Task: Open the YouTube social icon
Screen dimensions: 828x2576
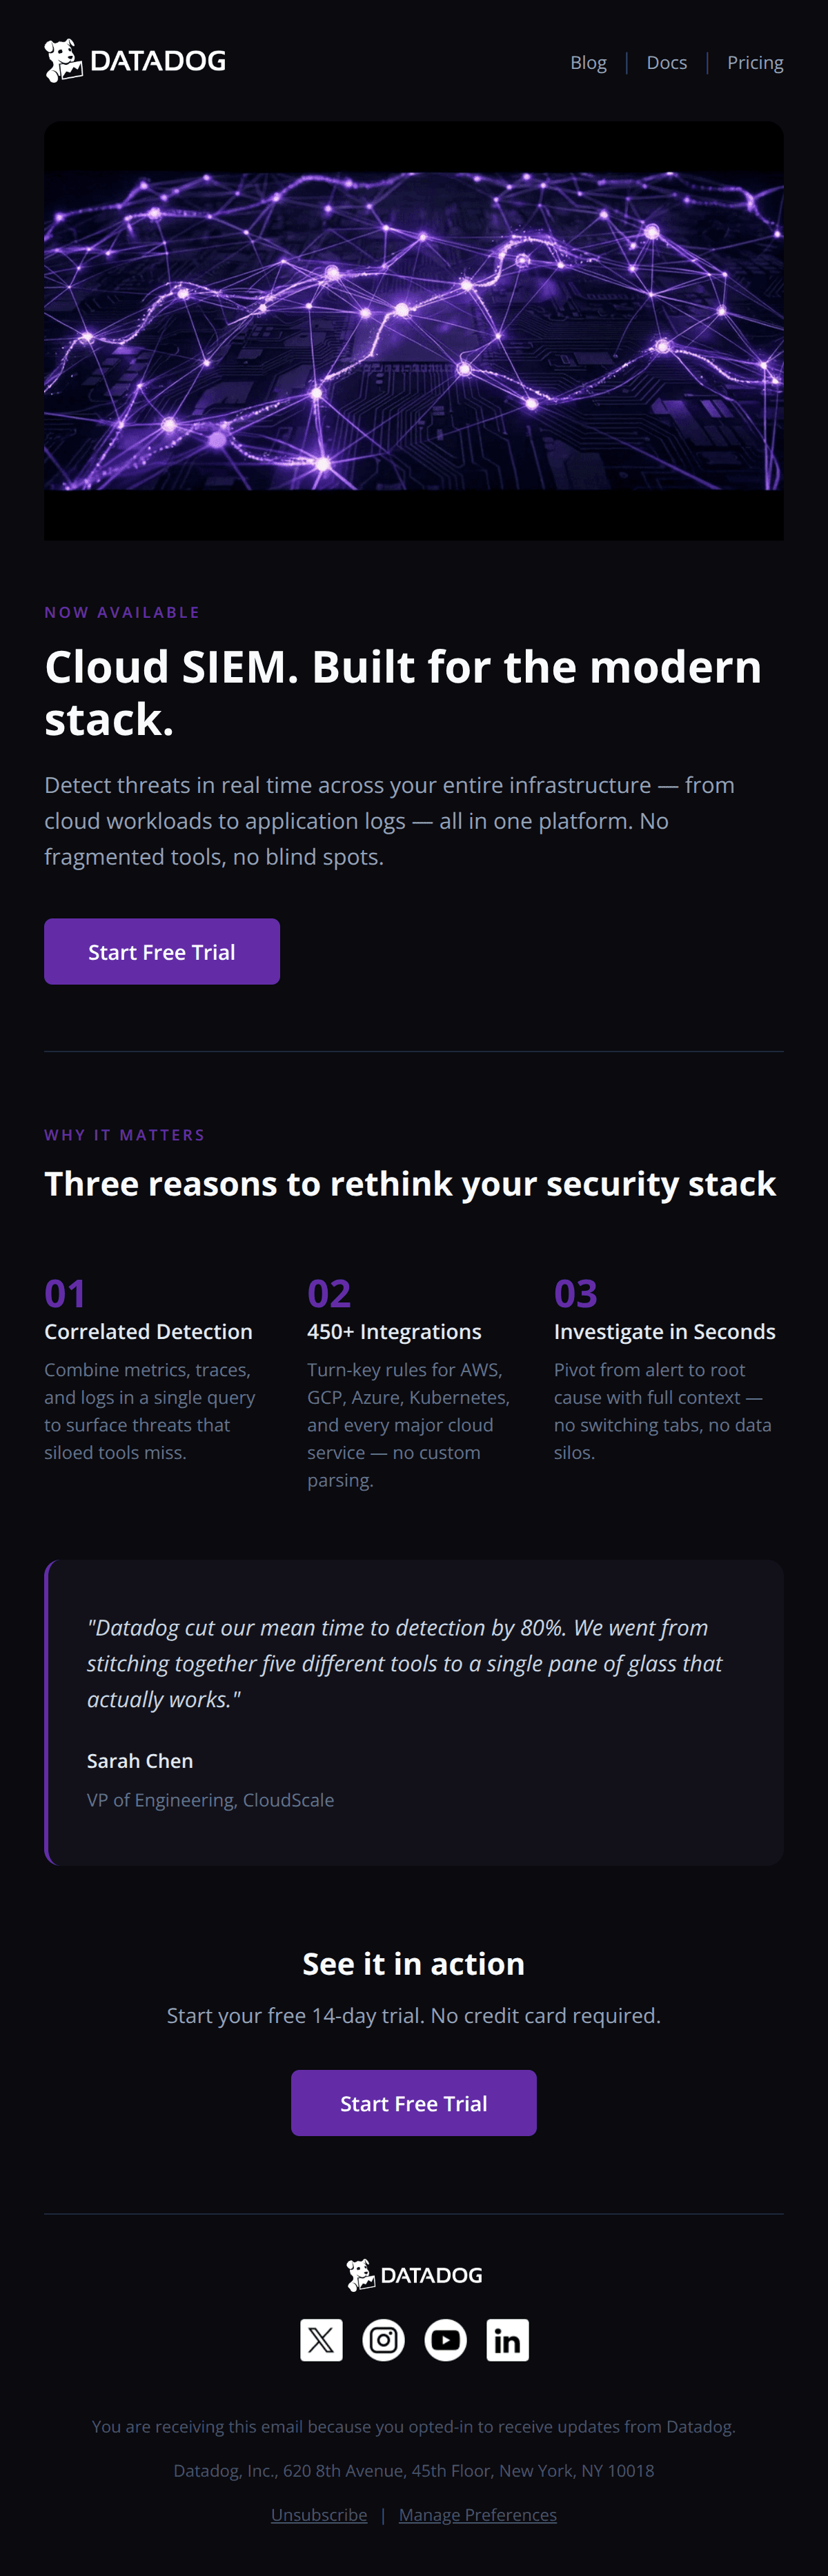Action: pyautogui.click(x=446, y=2339)
